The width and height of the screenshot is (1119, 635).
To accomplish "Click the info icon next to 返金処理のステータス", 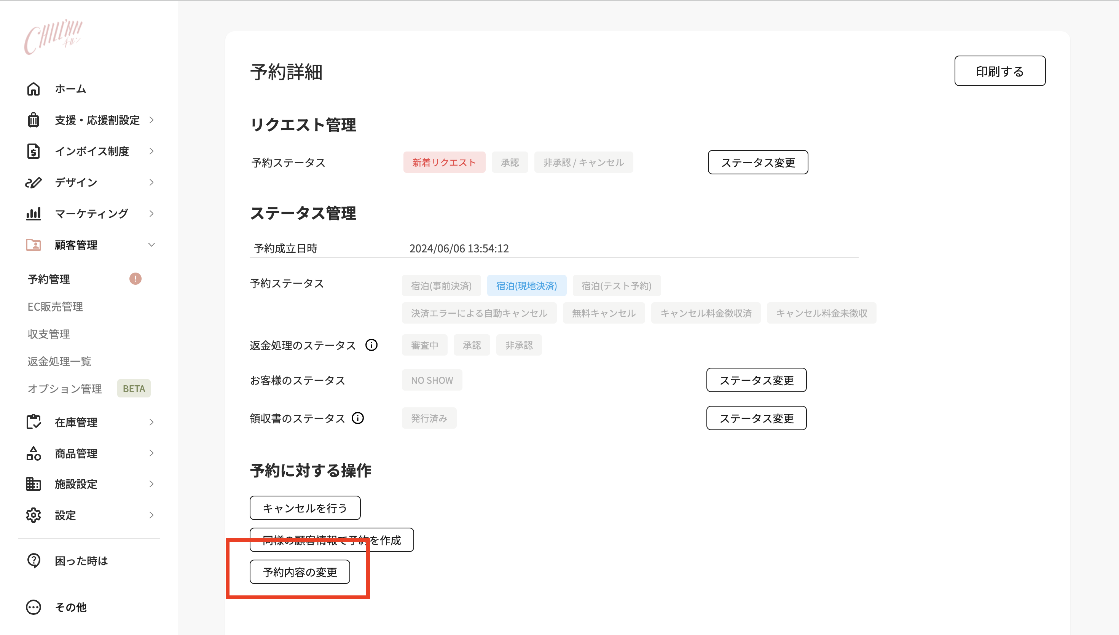I will point(371,345).
